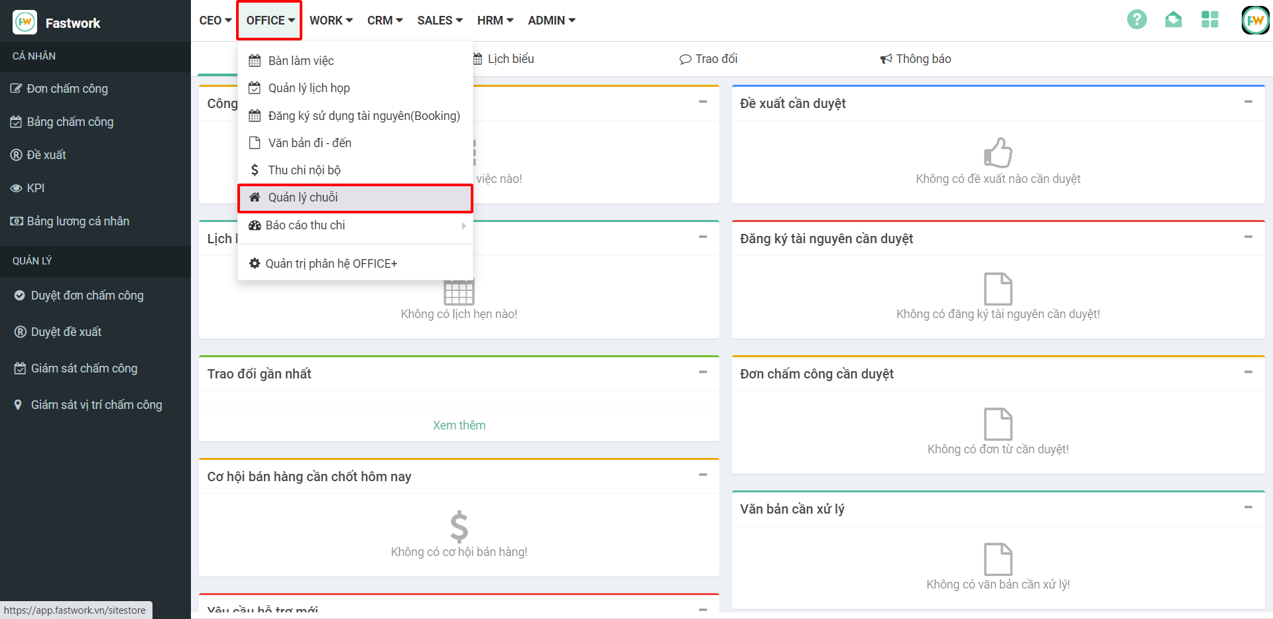Open the mail envelope icon in header

[x=1173, y=20]
